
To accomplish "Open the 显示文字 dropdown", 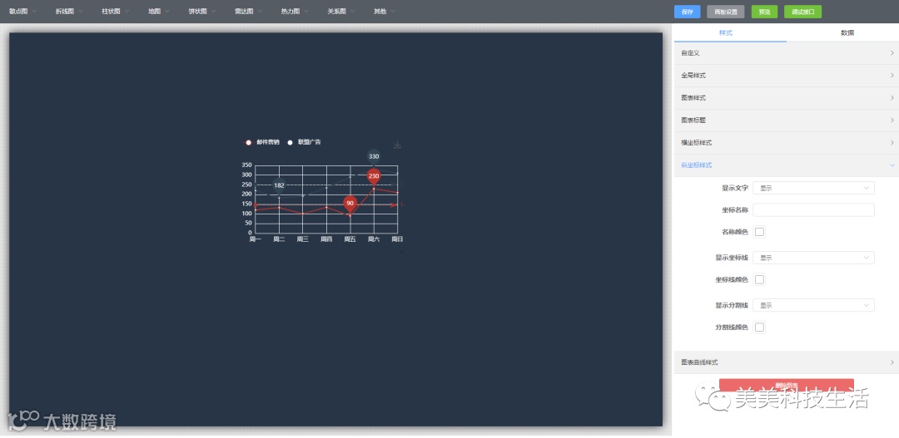I will tap(813, 188).
